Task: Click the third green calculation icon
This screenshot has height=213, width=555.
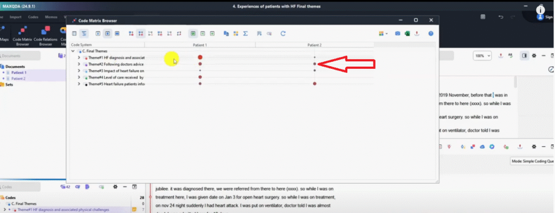Action: (x=212, y=34)
